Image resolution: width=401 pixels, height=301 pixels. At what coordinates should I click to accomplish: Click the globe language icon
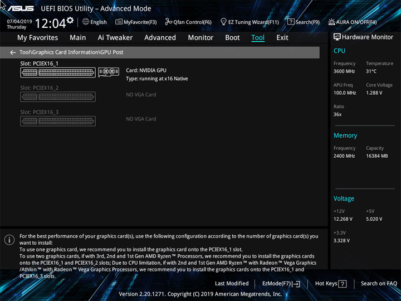tap(86, 22)
